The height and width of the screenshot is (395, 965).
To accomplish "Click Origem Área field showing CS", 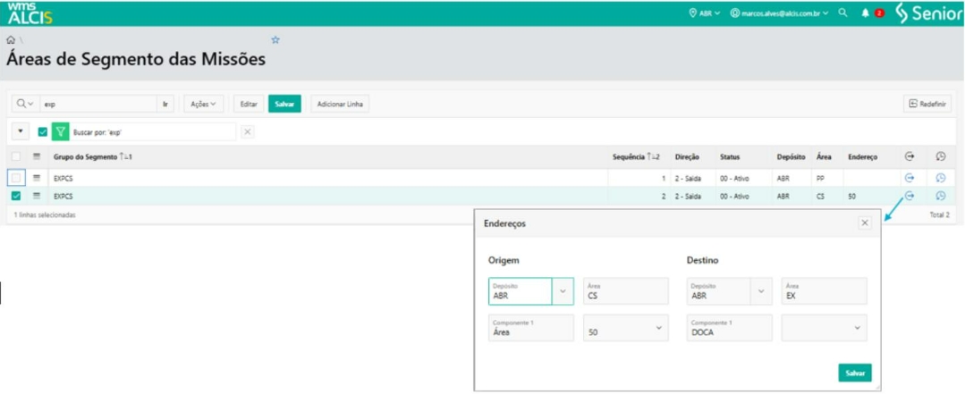I will pos(625,291).
